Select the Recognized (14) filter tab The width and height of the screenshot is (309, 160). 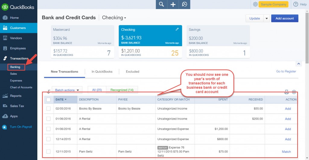point(122,90)
